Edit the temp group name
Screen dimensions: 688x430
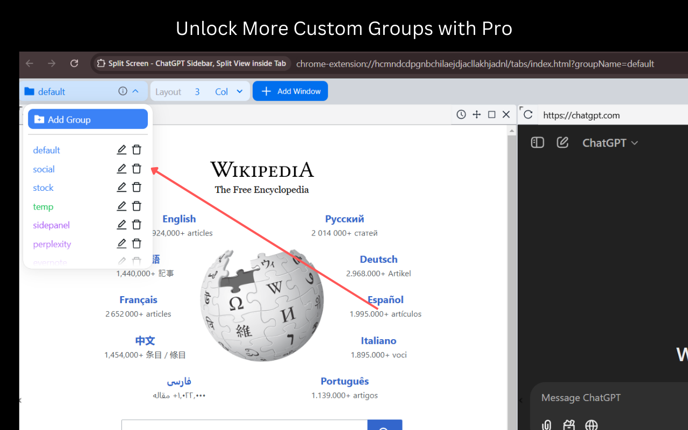pos(121,206)
